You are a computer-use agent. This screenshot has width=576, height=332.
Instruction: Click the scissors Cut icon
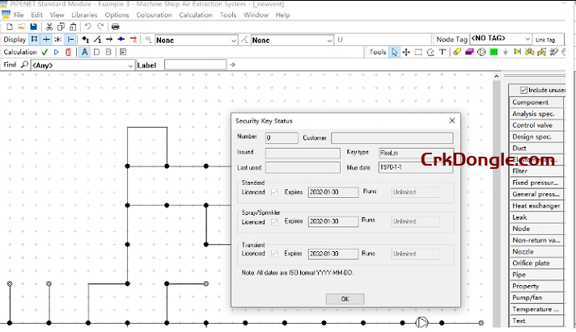[x=50, y=27]
